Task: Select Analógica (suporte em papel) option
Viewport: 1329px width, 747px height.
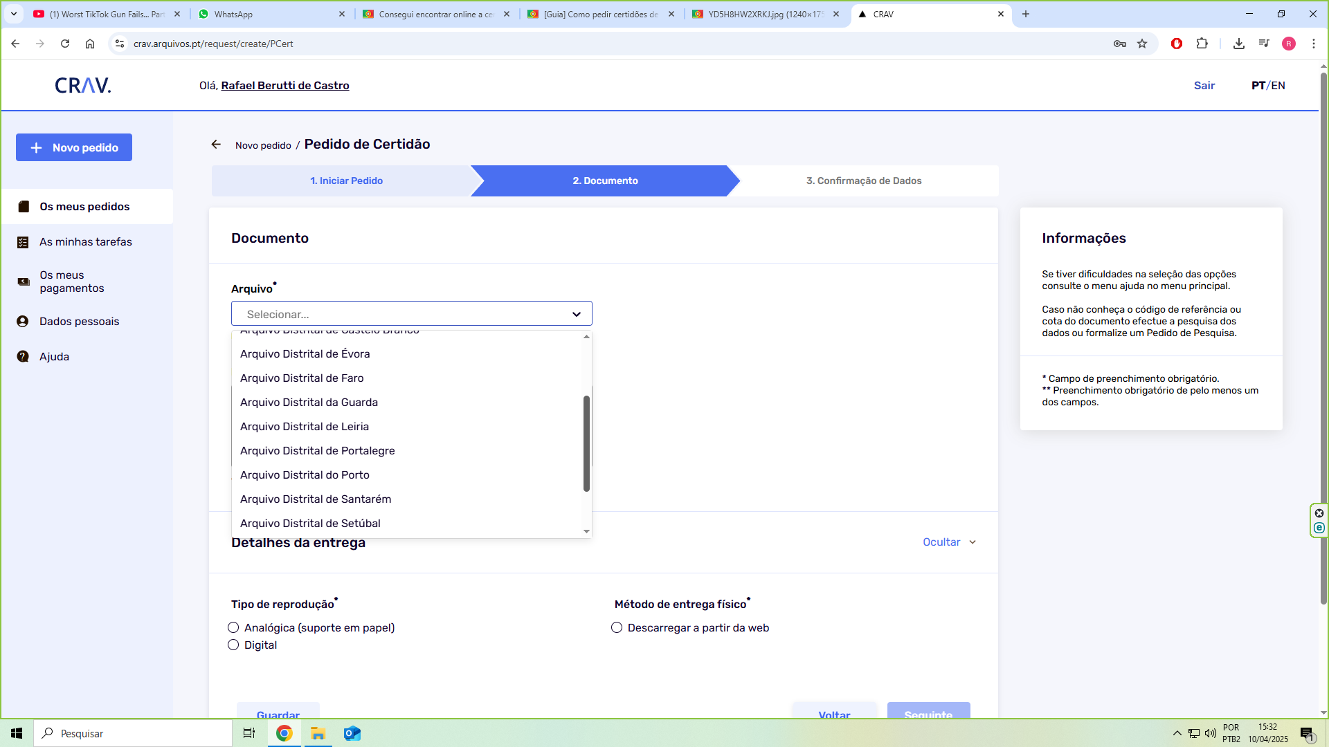Action: point(233,628)
